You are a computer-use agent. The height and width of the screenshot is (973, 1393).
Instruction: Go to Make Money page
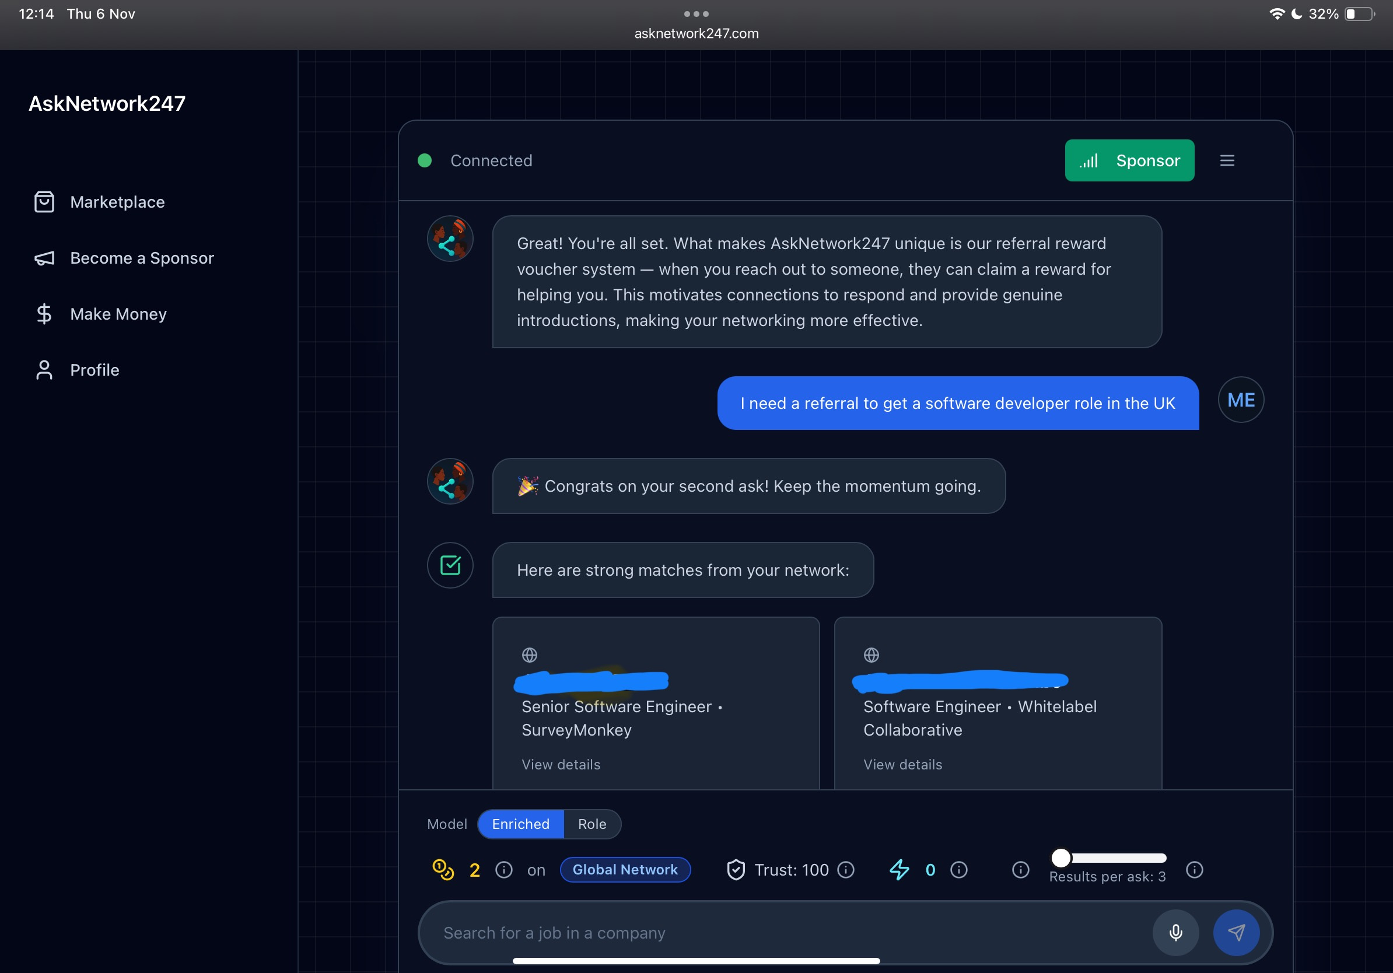pyautogui.click(x=118, y=314)
